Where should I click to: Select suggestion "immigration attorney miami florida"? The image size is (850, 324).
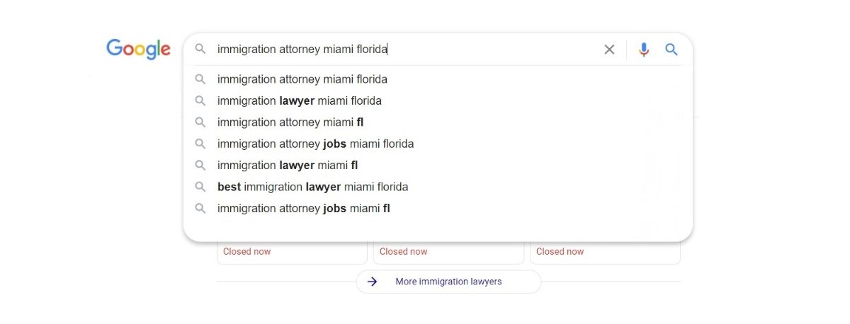[x=302, y=79]
